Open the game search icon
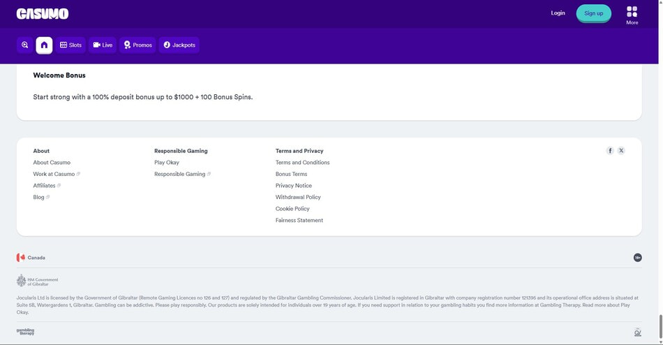This screenshot has width=663, height=345. click(x=25, y=45)
